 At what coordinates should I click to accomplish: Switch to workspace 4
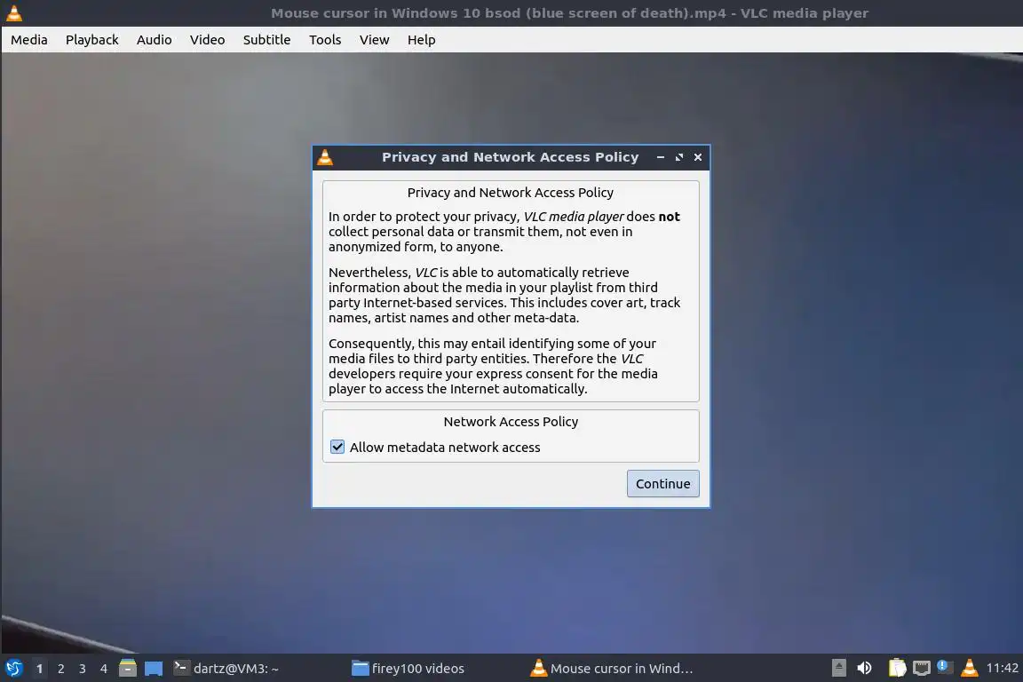pos(103,669)
